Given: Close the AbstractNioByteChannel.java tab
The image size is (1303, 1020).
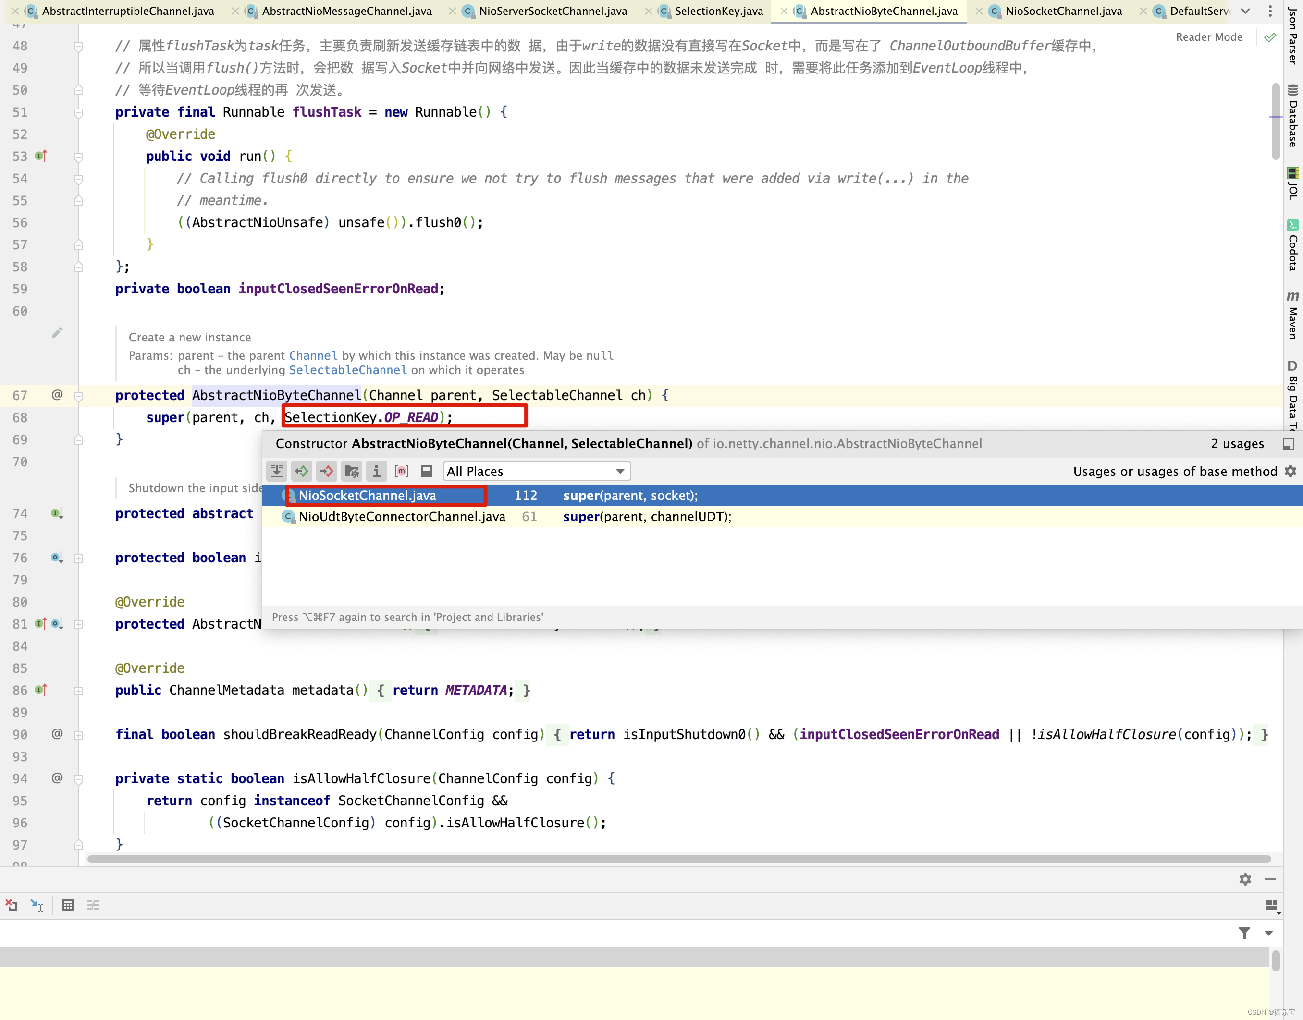Looking at the screenshot, I should [x=783, y=12].
